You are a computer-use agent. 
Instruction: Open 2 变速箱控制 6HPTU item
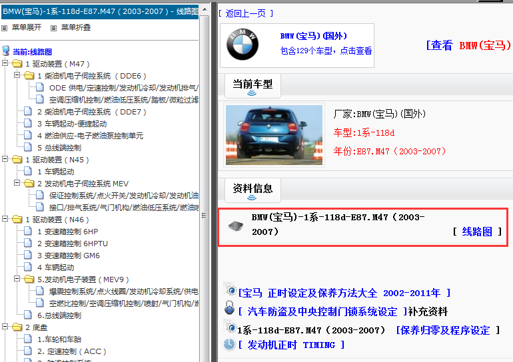[x=73, y=244]
